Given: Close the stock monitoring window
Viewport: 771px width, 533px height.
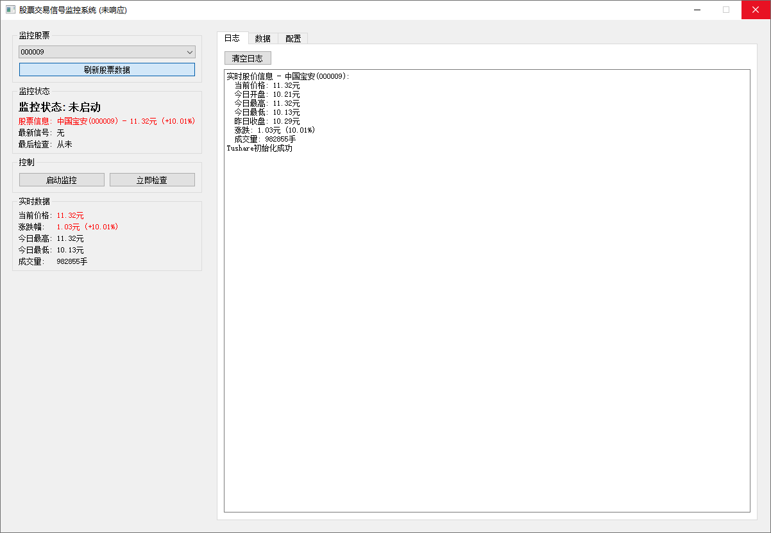Looking at the screenshot, I should pos(756,10).
